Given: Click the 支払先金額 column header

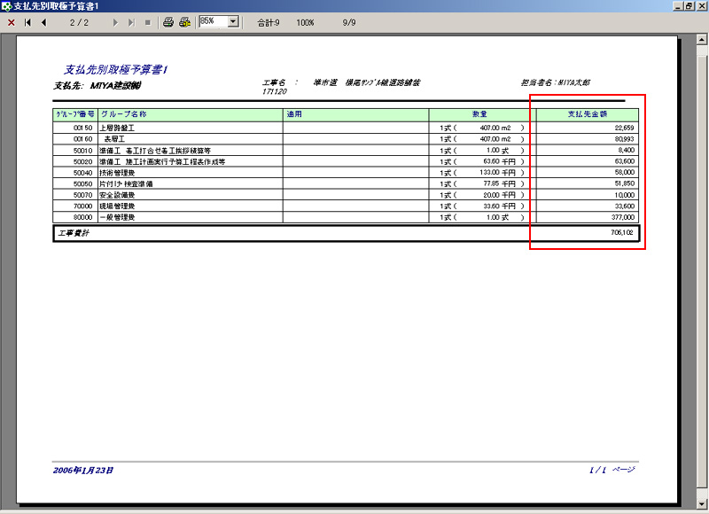Looking at the screenshot, I should [x=588, y=114].
